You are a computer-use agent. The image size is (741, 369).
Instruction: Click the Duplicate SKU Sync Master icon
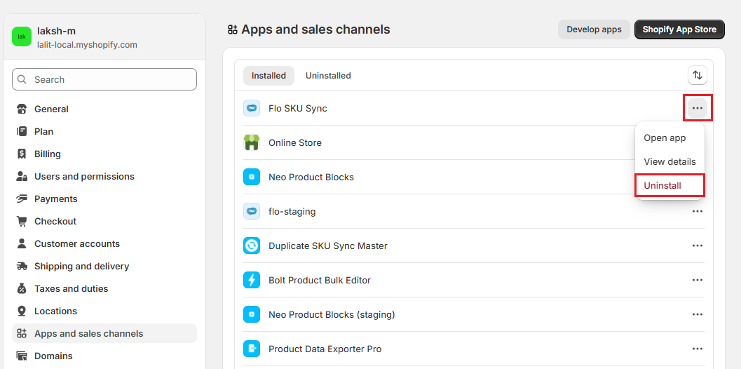pyautogui.click(x=252, y=246)
